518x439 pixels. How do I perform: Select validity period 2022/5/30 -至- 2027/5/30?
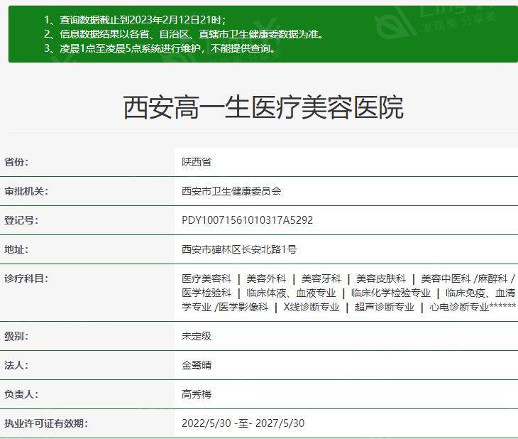243,423
